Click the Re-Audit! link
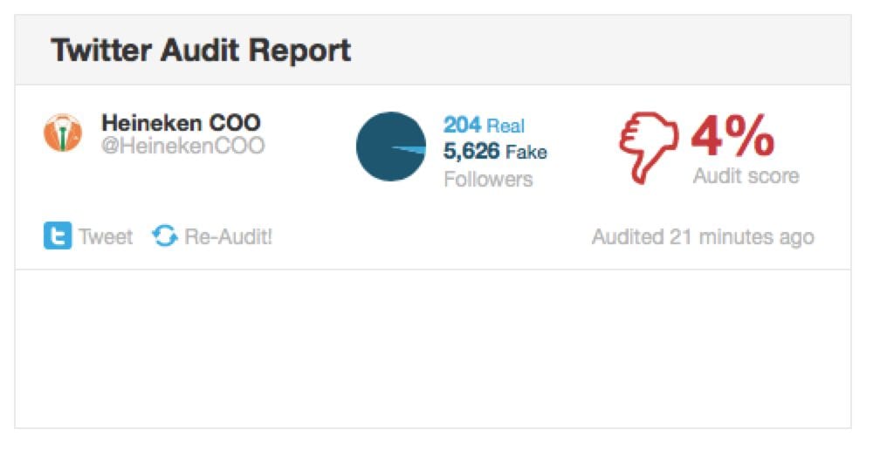Image resolution: width=873 pixels, height=464 pixels. pos(228,236)
